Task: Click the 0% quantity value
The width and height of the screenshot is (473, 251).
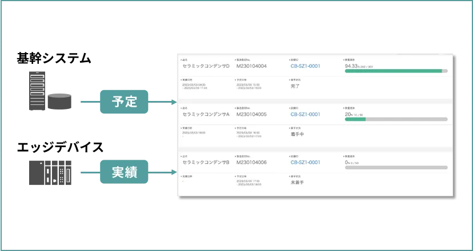Action: click(352, 163)
